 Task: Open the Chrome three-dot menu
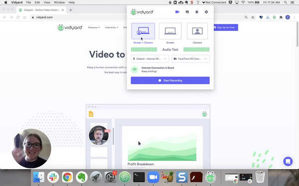click(x=295, y=17)
